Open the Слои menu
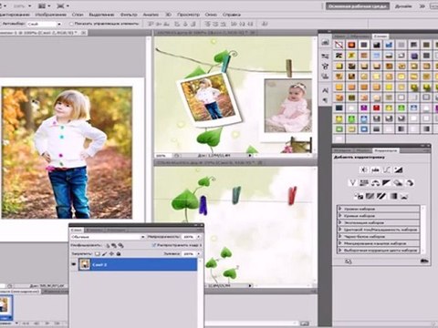Screen dimensions: 438x328 coord(78,15)
